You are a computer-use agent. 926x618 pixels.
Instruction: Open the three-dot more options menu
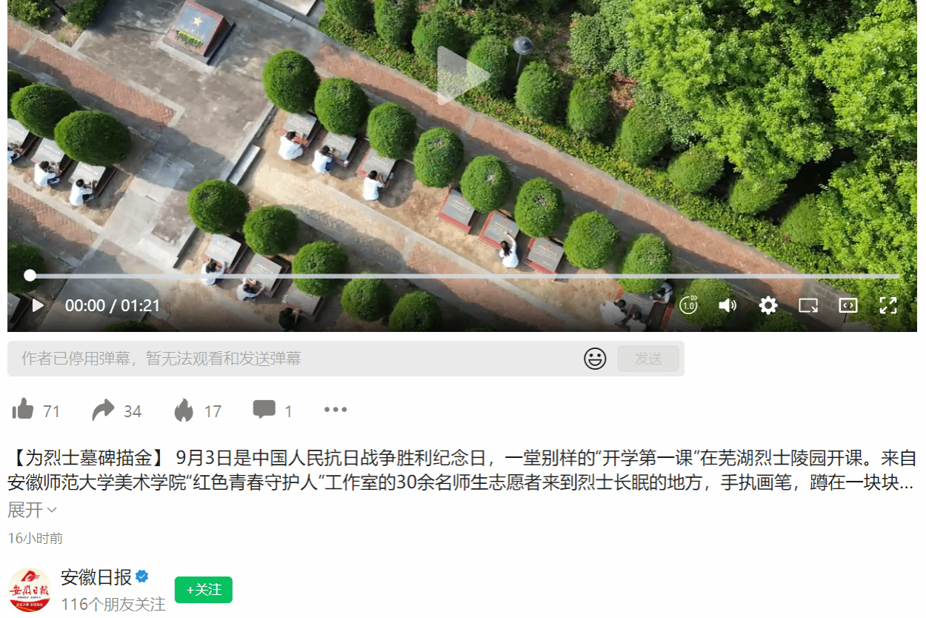(x=336, y=410)
